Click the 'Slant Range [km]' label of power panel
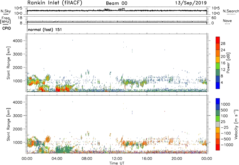Viewport: 239px width, 165px height. pyautogui.click(x=8, y=63)
